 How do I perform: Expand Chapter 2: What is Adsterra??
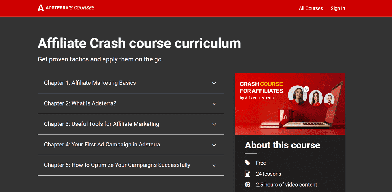click(214, 103)
